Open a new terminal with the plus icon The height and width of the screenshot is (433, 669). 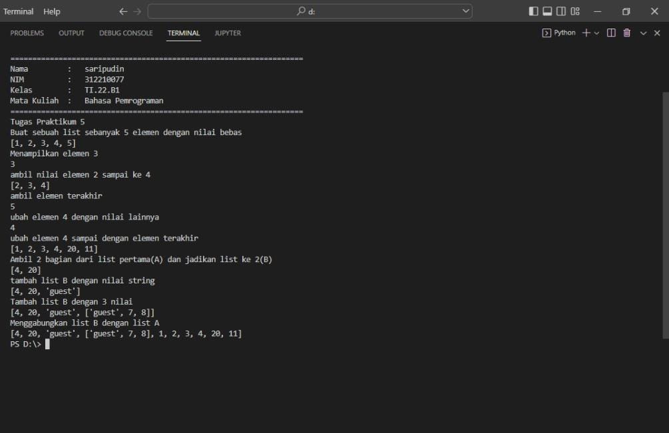(586, 33)
